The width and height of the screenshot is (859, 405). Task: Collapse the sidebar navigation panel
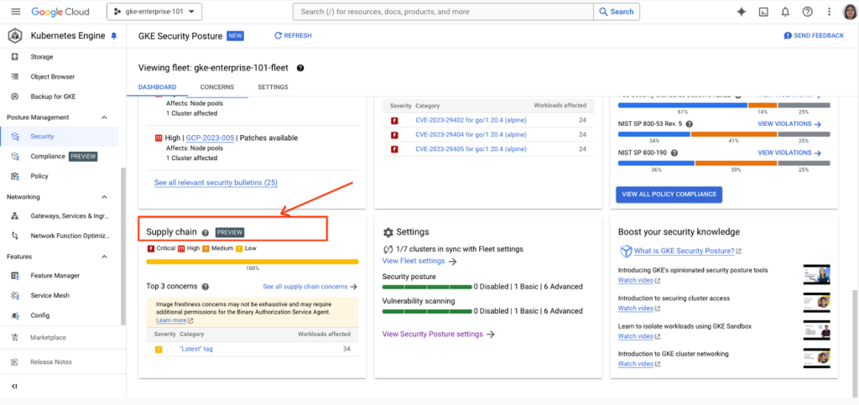tap(15, 386)
